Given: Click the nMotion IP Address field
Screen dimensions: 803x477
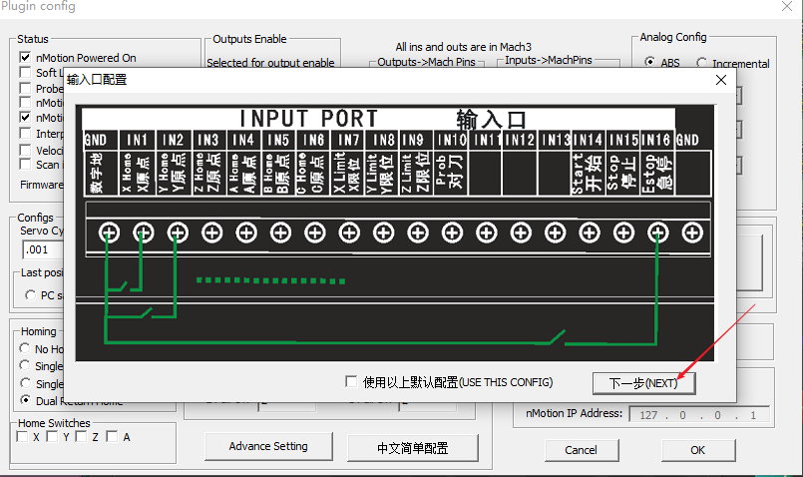Looking at the screenshot, I should [699, 414].
